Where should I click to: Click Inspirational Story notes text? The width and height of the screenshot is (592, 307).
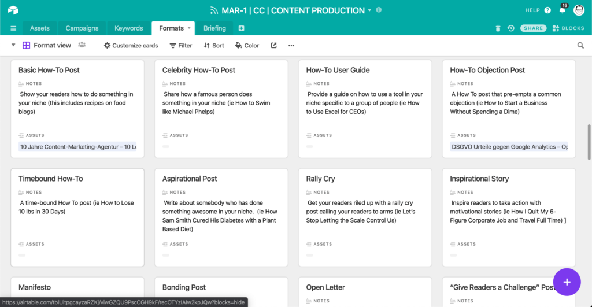tap(508, 212)
